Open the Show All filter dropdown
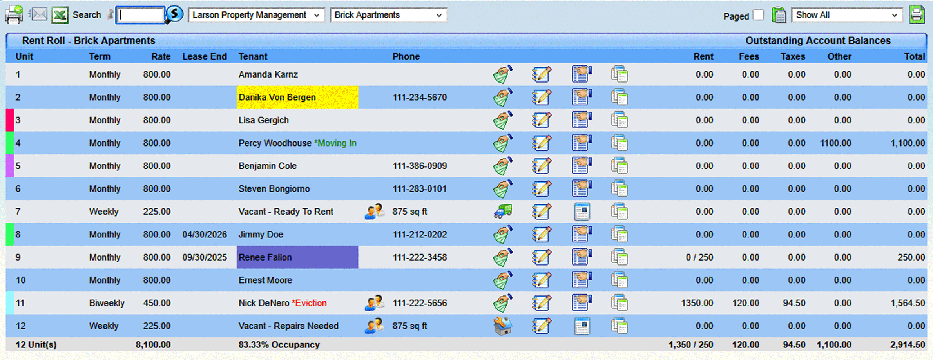 click(846, 15)
